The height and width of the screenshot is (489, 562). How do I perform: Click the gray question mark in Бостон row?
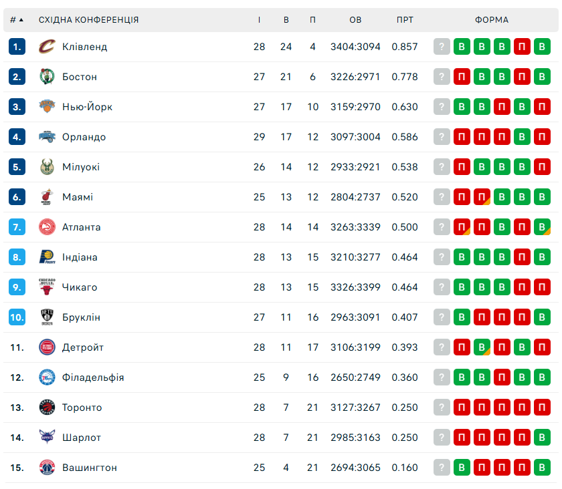point(442,77)
